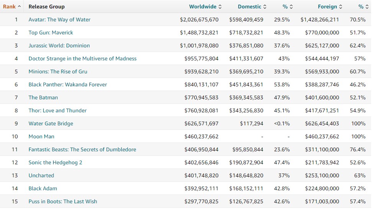Image resolution: width=373 pixels, height=209 pixels.
Task: Open The Batman release link
Action: coord(43,97)
